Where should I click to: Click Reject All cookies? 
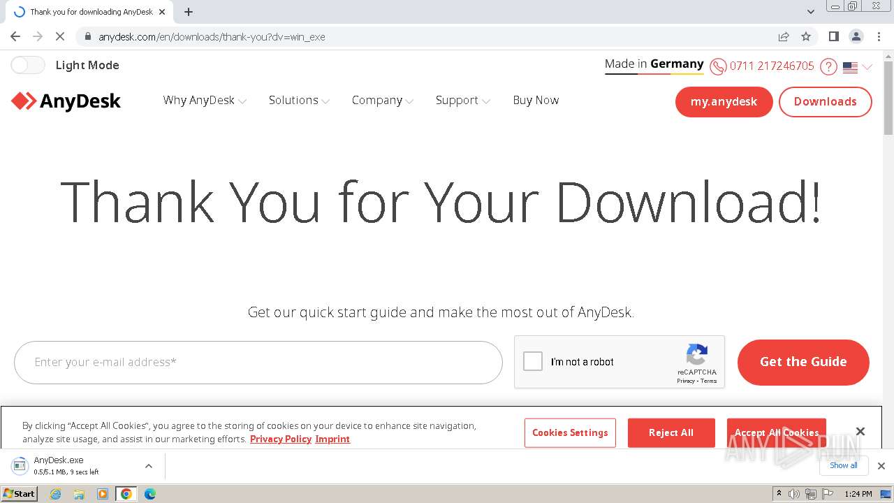(671, 432)
